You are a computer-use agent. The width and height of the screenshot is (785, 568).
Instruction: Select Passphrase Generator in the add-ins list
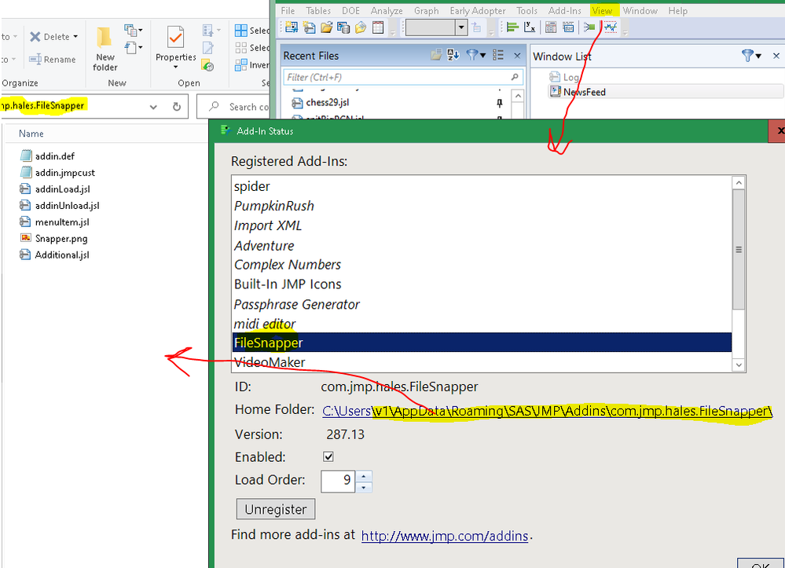[x=296, y=304]
